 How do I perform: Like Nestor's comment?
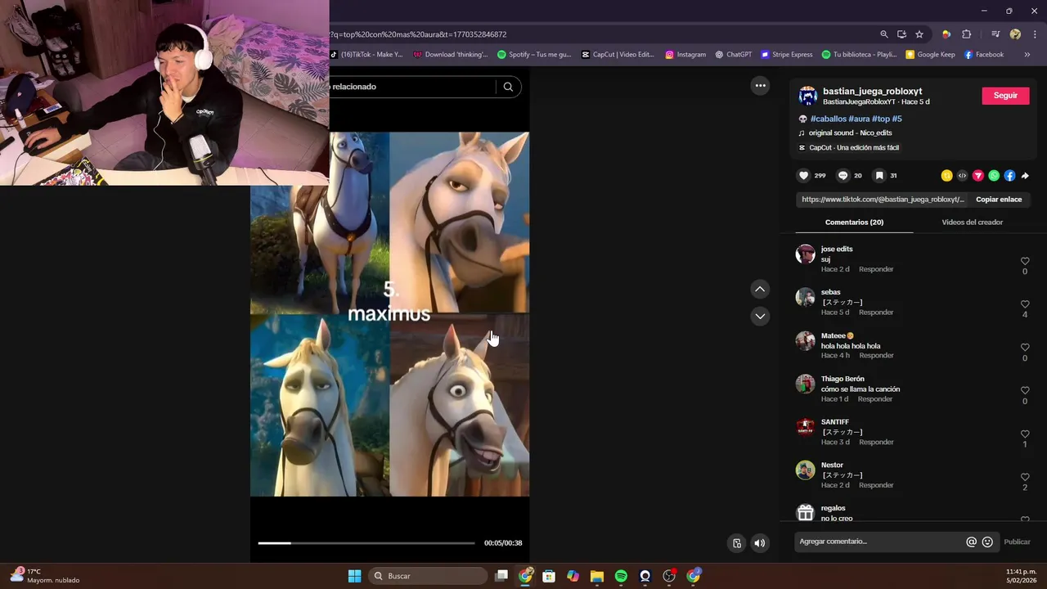pyautogui.click(x=1025, y=477)
